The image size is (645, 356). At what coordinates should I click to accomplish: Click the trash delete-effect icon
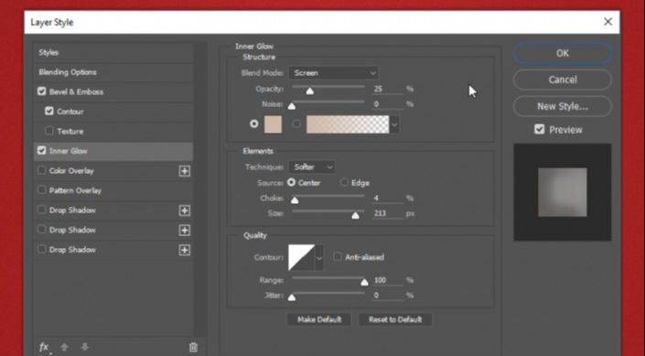tap(193, 348)
